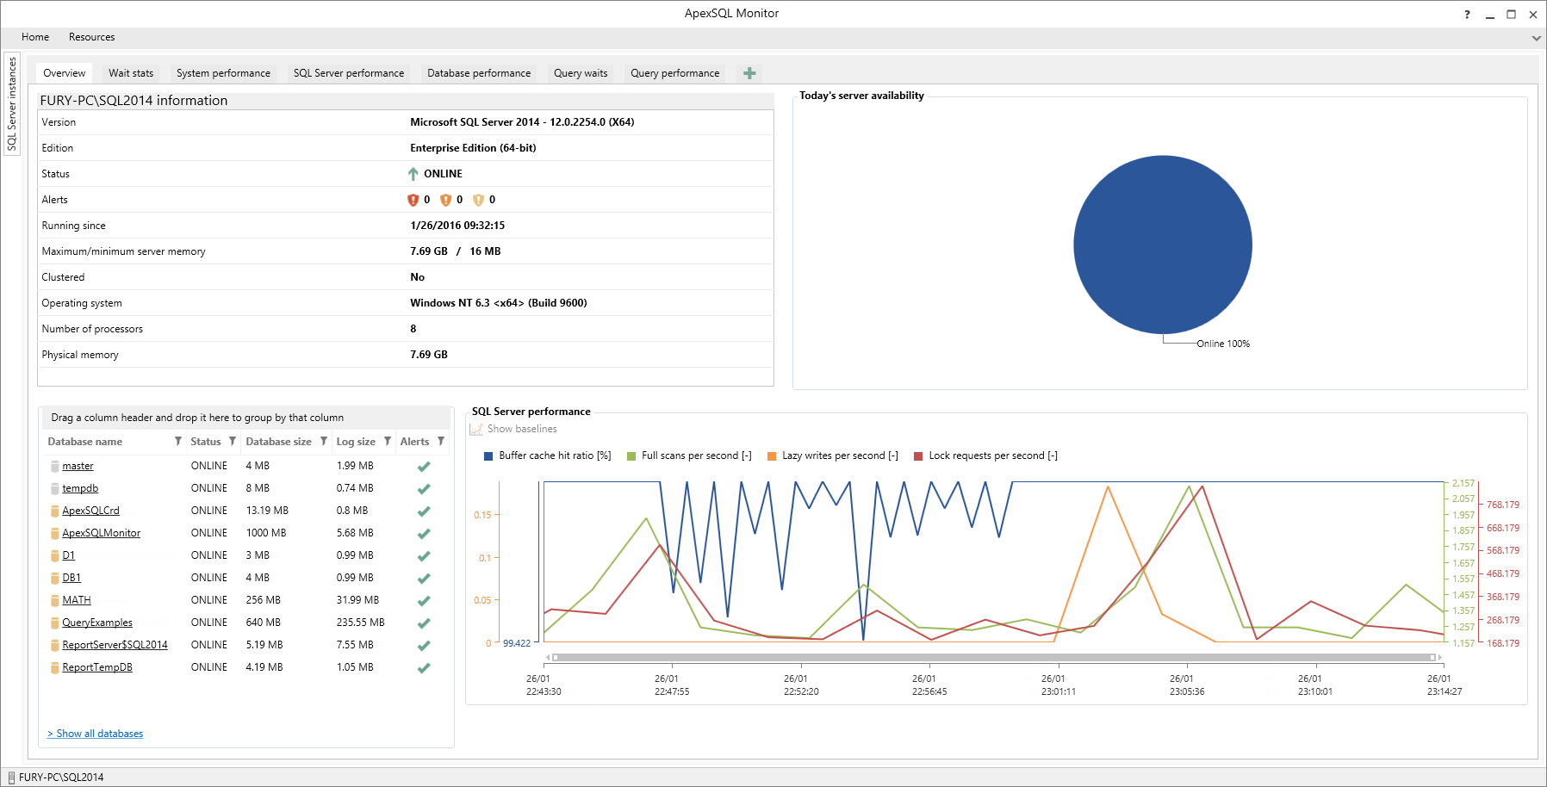Expand the ribbon with the chevron arrow
The height and width of the screenshot is (787, 1547).
(1536, 38)
